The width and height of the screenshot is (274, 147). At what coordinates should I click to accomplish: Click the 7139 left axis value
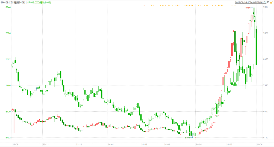pyautogui.click(x=8, y=85)
